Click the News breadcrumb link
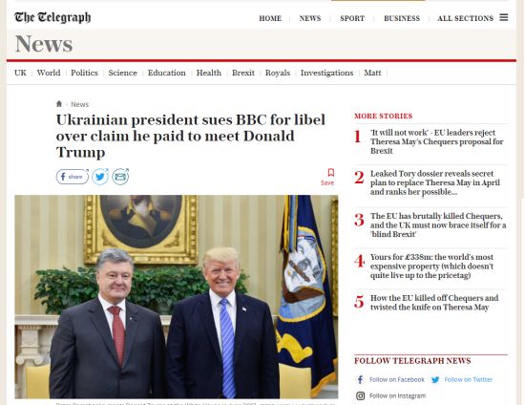This screenshot has height=405, width=525. (x=79, y=104)
